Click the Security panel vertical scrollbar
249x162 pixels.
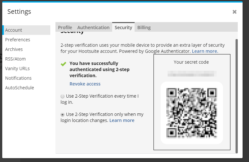[237, 96]
